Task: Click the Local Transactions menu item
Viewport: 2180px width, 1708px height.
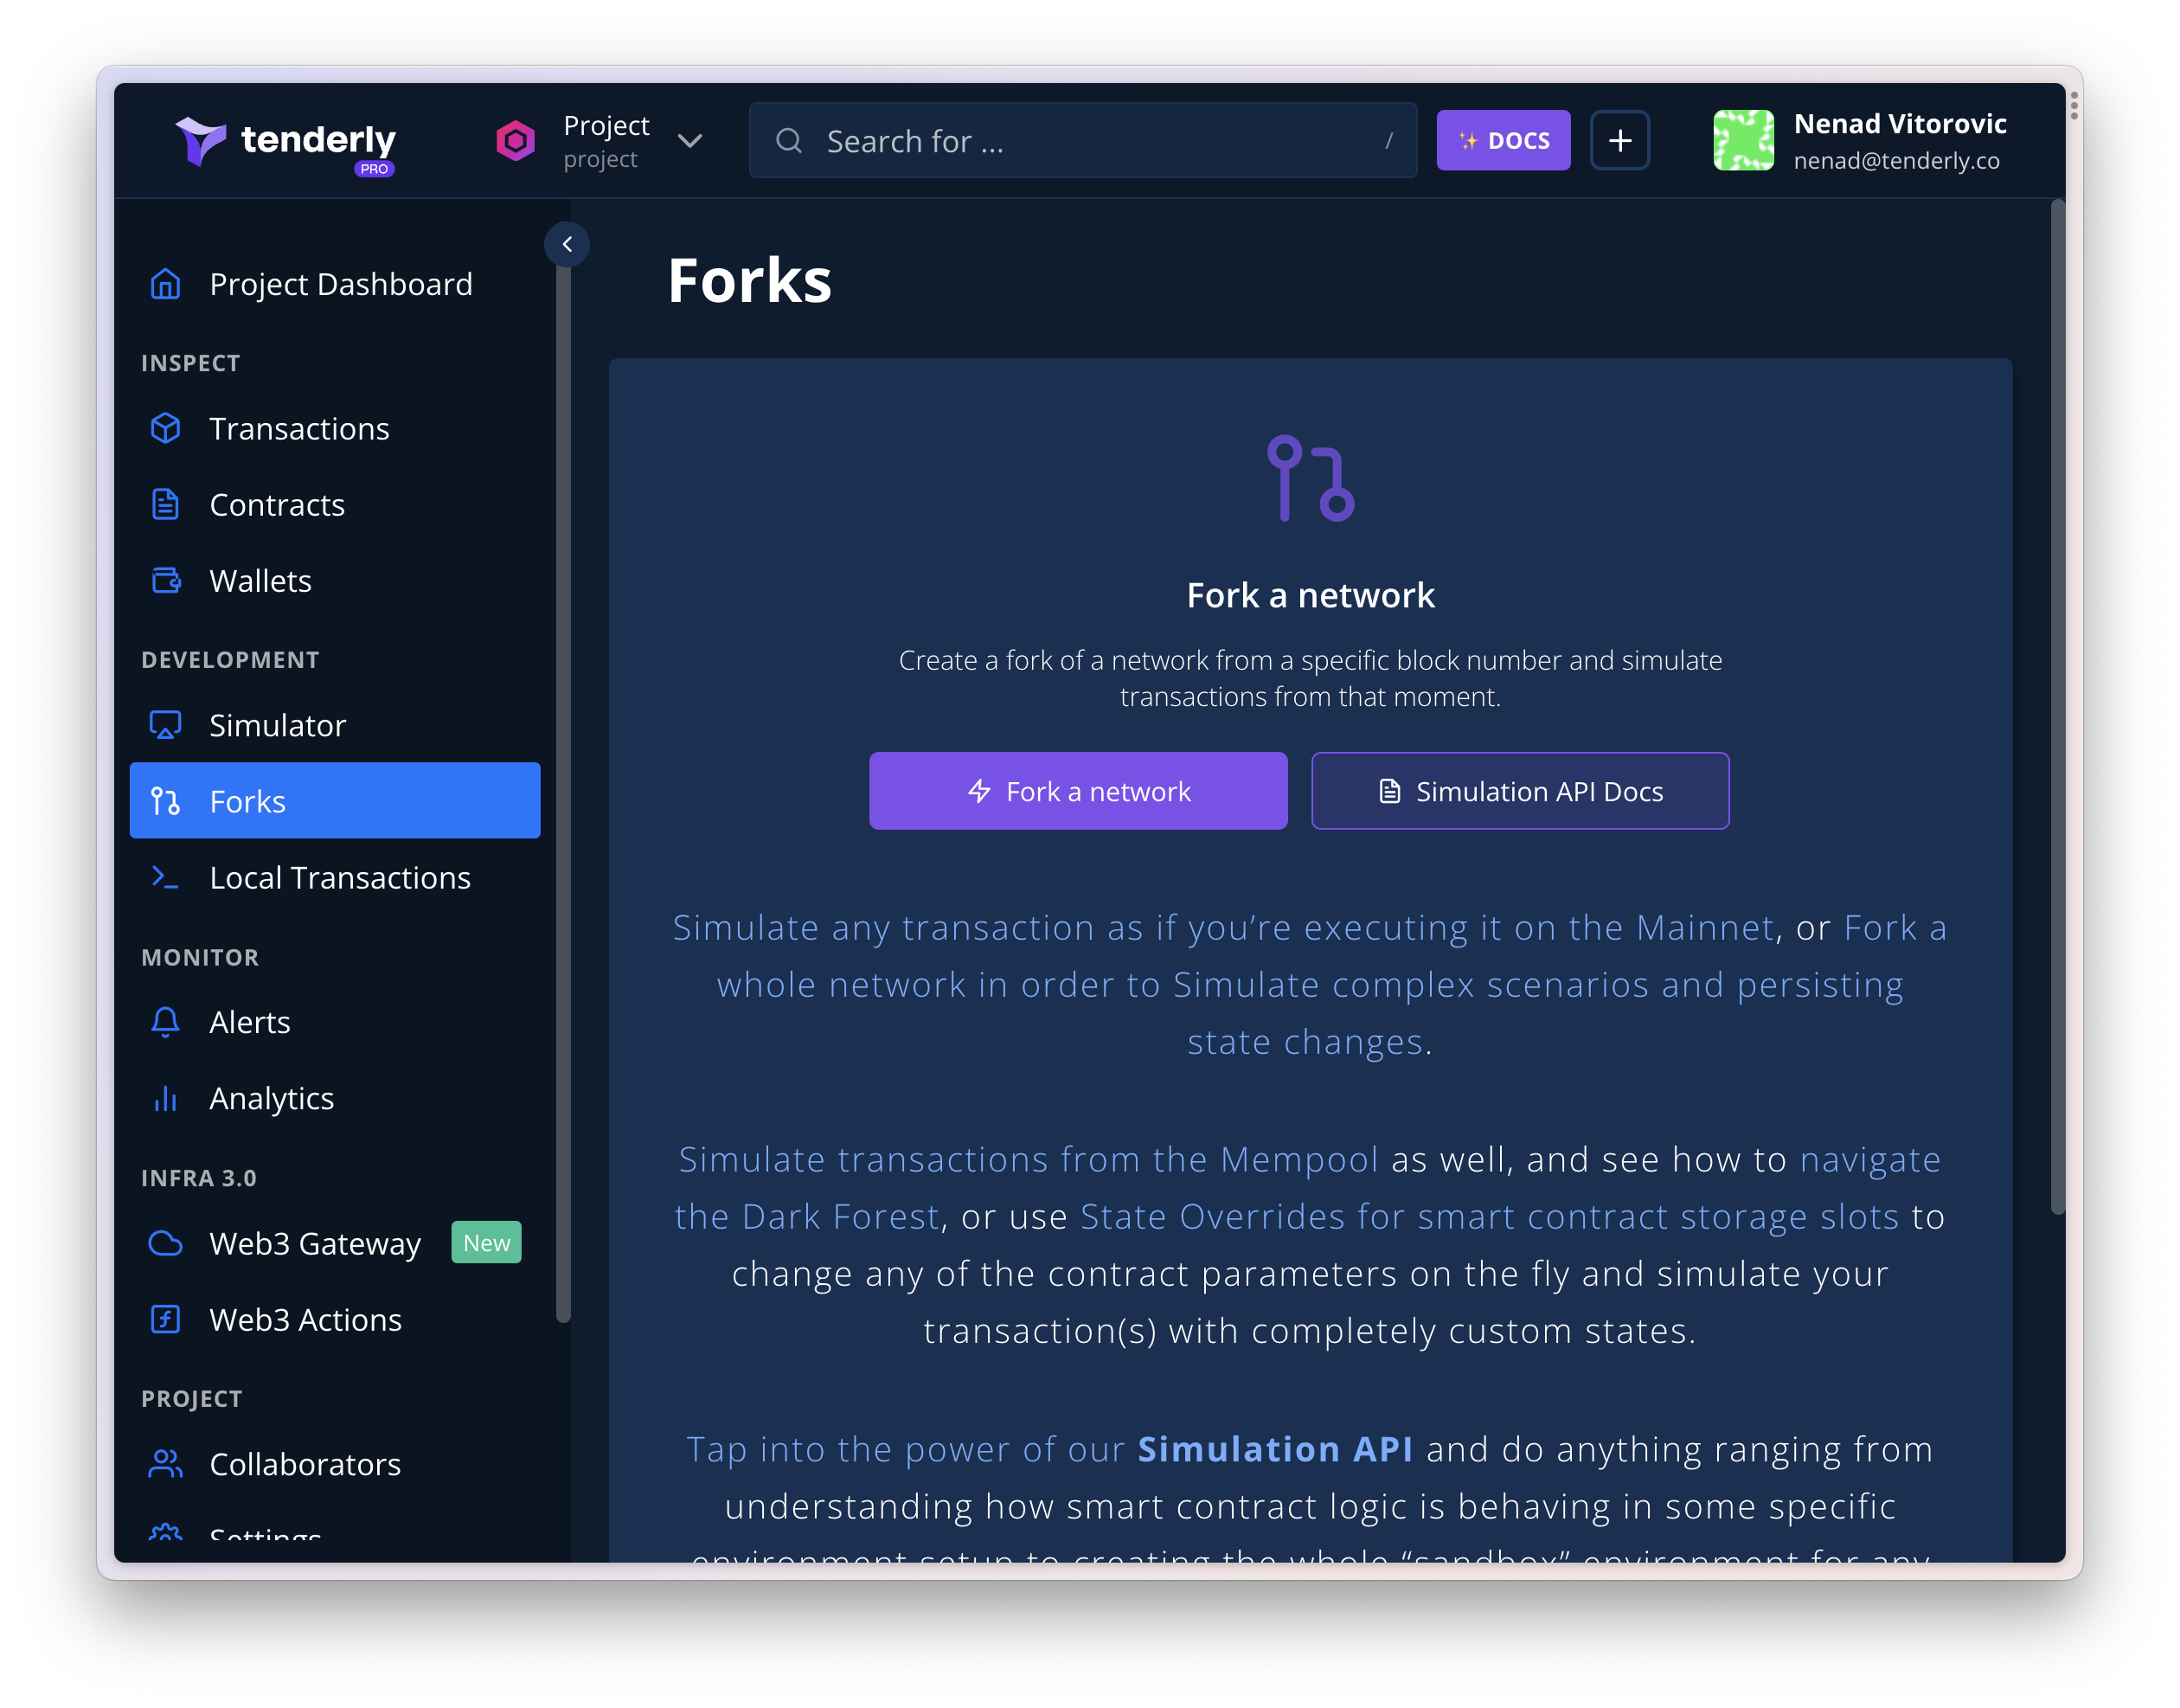Action: (x=340, y=876)
